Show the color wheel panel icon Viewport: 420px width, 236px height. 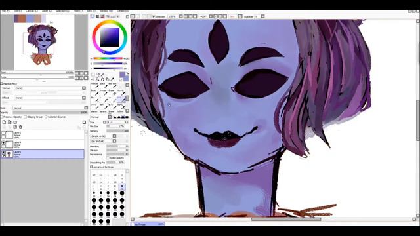[93, 16]
